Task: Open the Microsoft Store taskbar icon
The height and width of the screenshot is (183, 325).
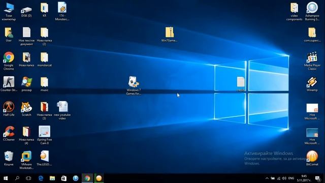Action: [x=64, y=178]
